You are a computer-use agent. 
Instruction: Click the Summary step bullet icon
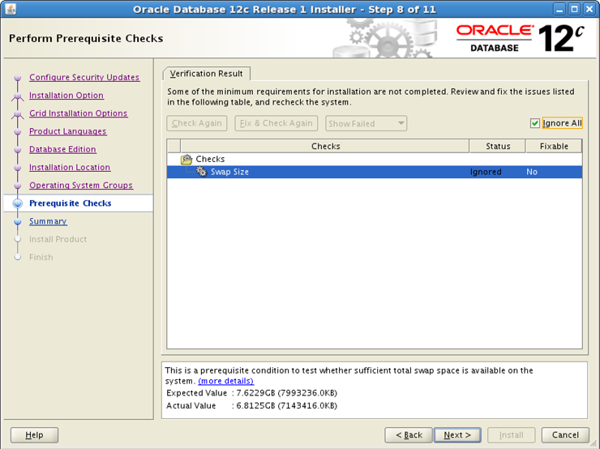18,221
